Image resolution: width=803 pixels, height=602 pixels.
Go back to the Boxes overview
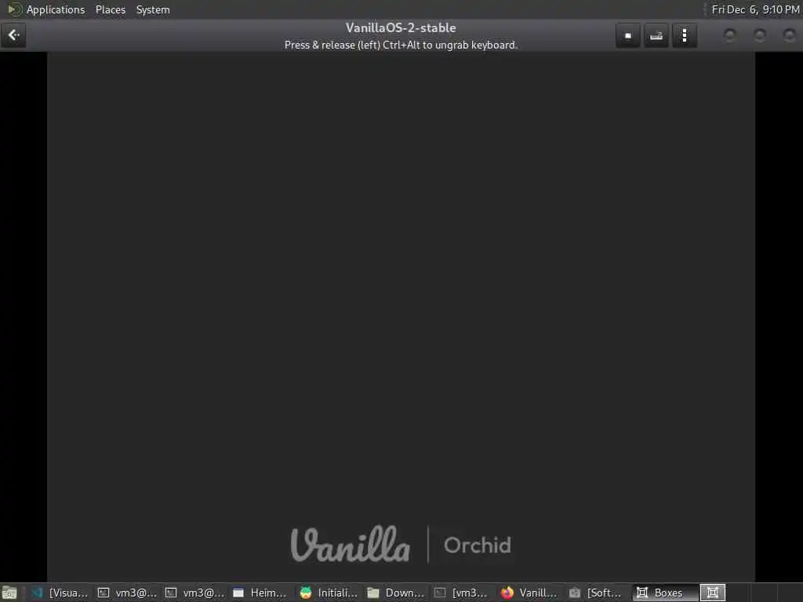(13, 35)
